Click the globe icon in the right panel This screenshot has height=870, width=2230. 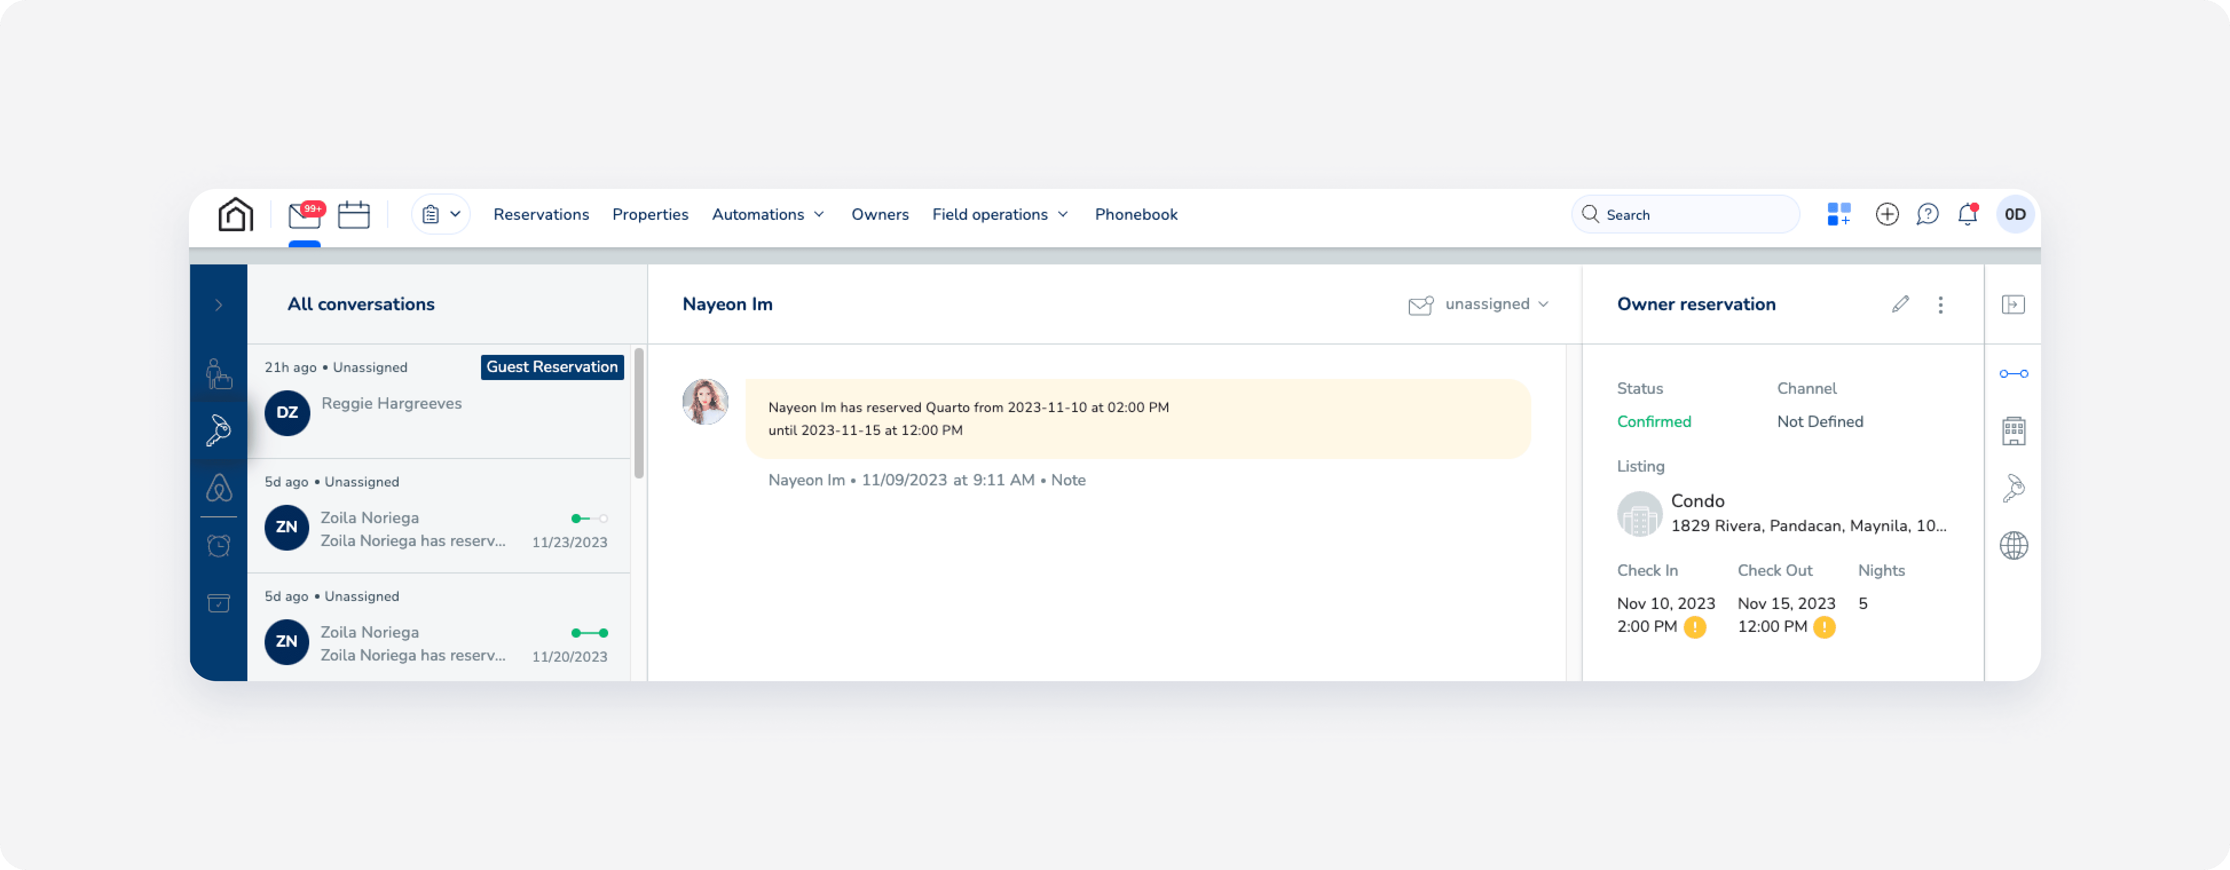pyautogui.click(x=2014, y=545)
